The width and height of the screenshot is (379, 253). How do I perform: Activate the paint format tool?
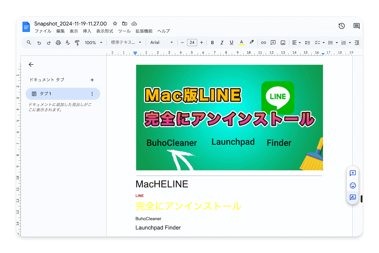(77, 43)
